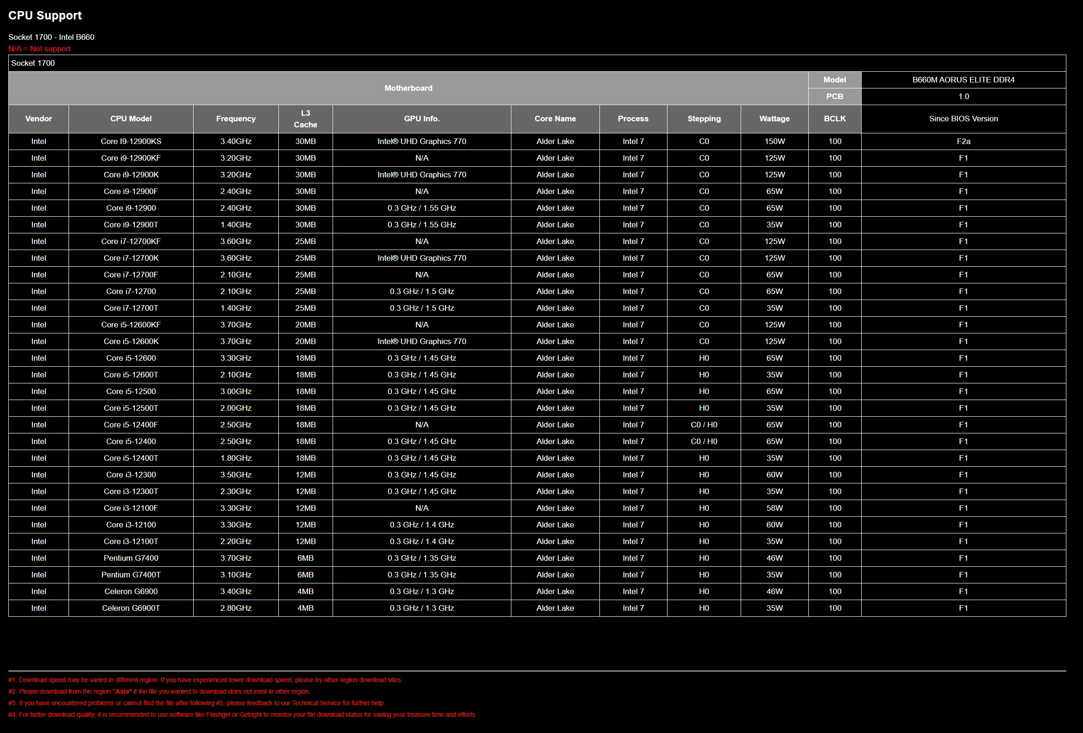Select the "Celeron G6900T" CPU model cell
This screenshot has height=733, width=1083.
(131, 608)
